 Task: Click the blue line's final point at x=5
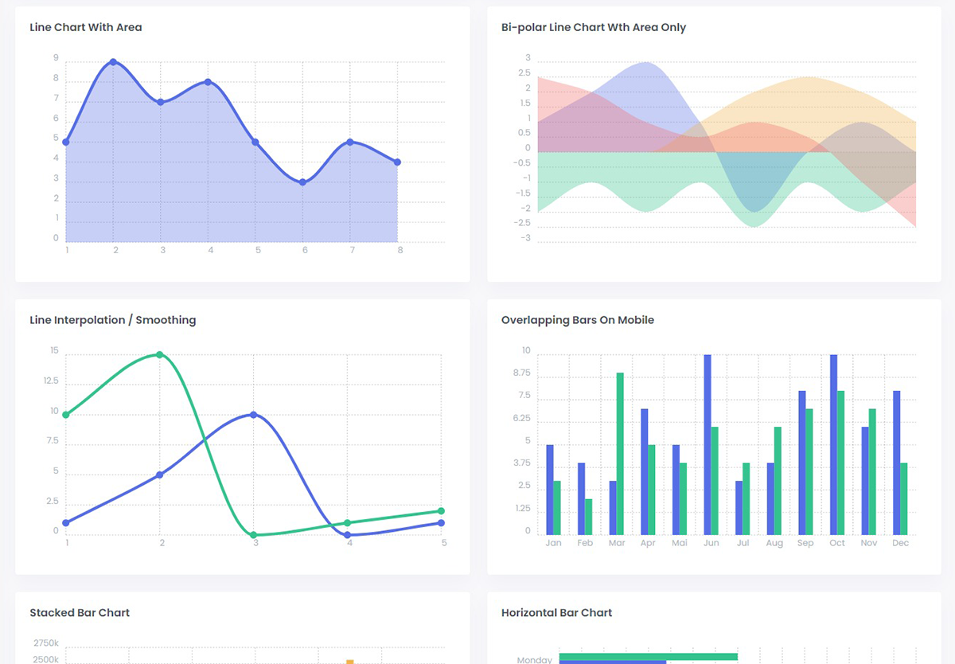441,523
